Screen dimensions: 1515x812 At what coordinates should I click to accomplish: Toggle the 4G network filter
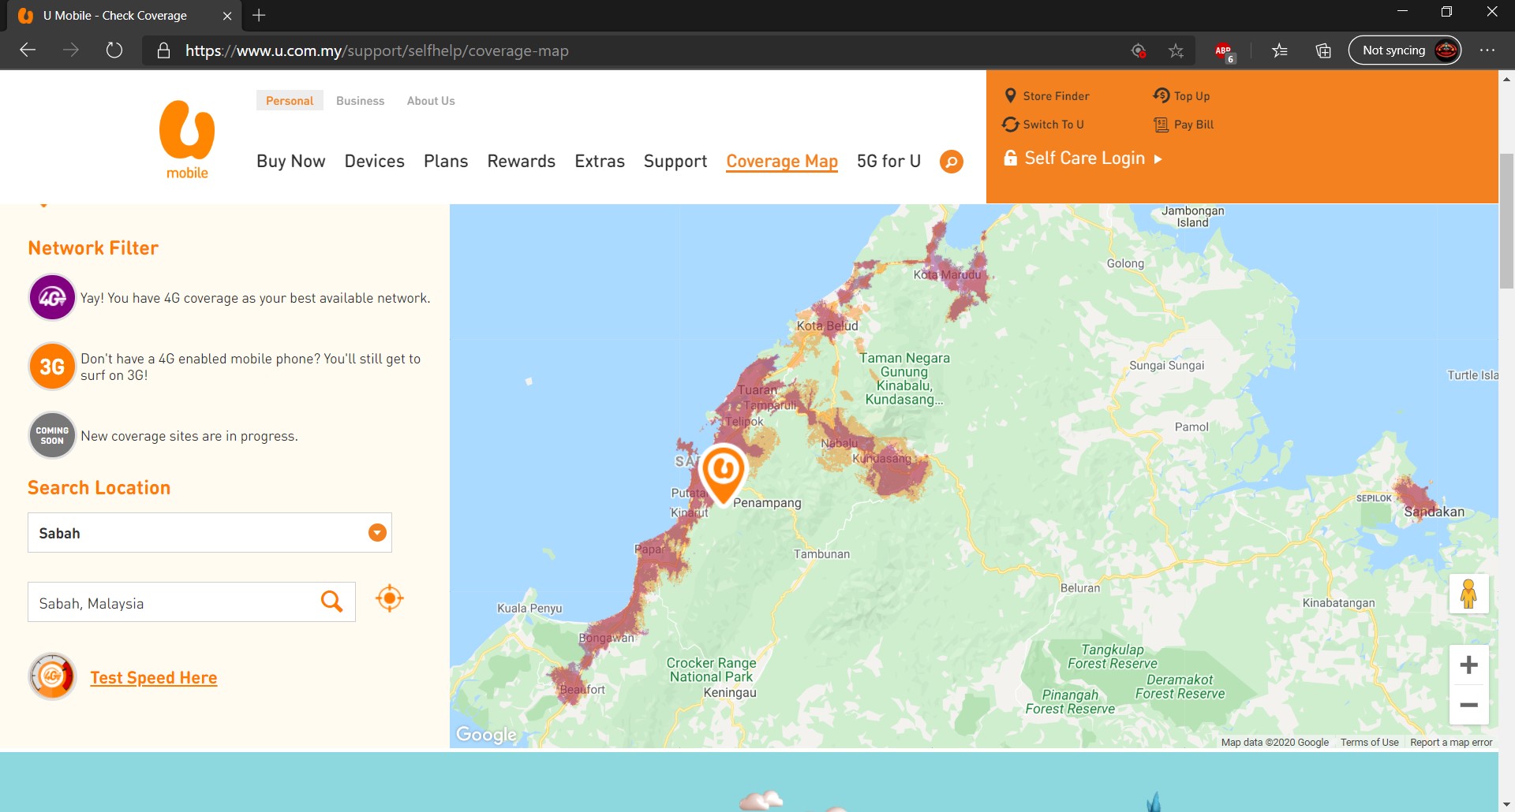point(52,298)
